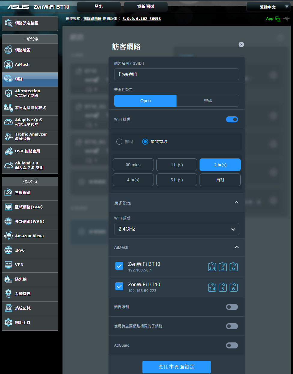Select the 單次存取 radio option
293x374 pixels.
point(145,142)
